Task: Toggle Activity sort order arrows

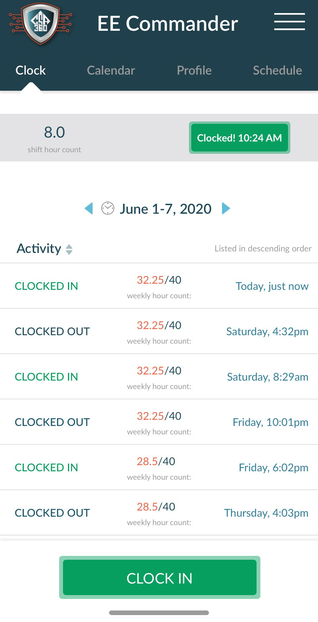Action: tap(69, 249)
